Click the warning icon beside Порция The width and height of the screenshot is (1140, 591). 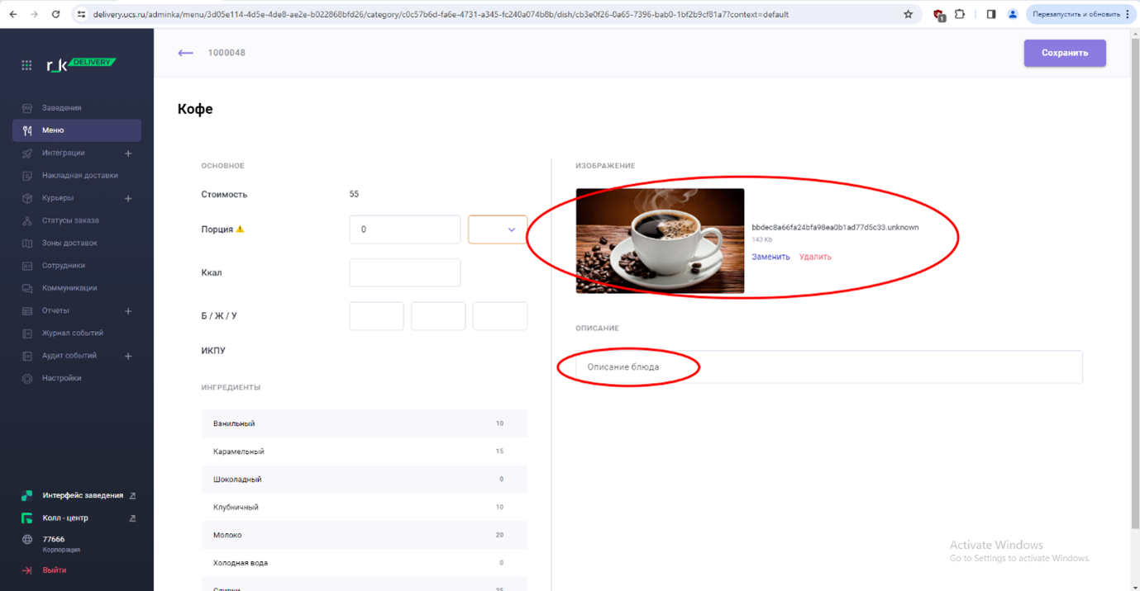click(241, 229)
